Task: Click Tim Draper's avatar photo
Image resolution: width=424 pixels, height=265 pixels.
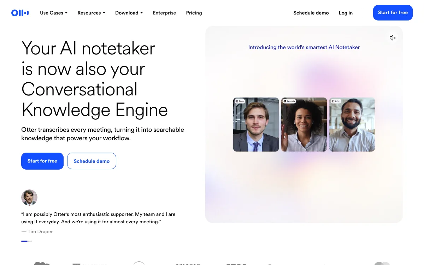Action: 29,198
